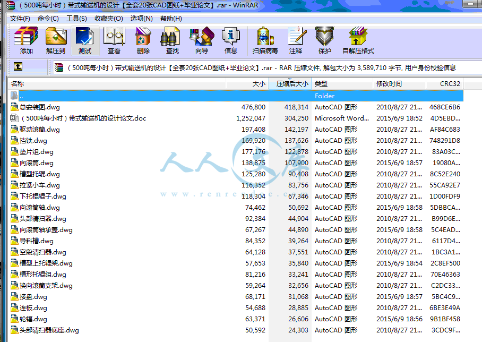The width and height of the screenshot is (482, 342).
Task: Click the archive icon in the address bar
Action: [59, 67]
